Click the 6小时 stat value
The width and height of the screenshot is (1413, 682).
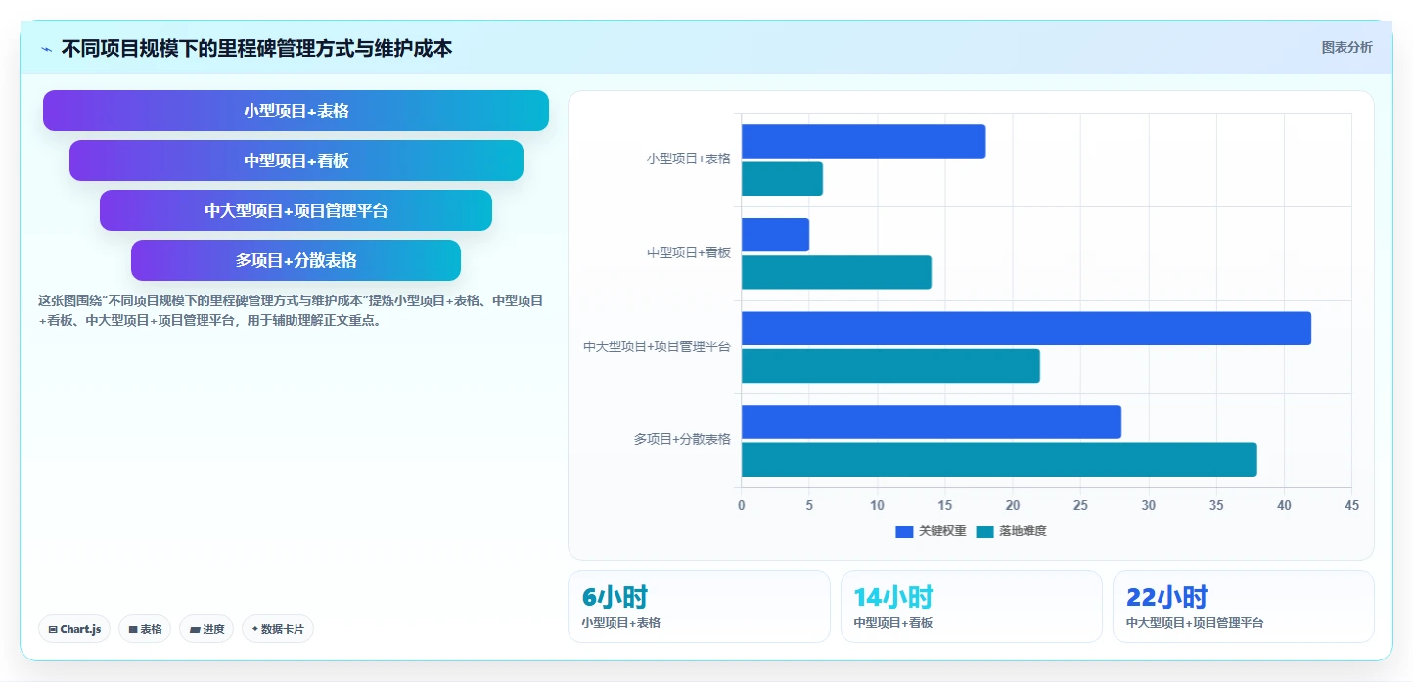tap(615, 597)
